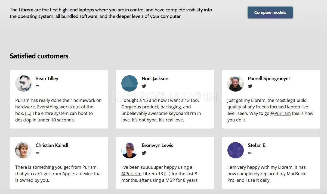Click Bronwyn Lewis's avatar photo
Screen dimensions: 327x194
tap(129, 150)
